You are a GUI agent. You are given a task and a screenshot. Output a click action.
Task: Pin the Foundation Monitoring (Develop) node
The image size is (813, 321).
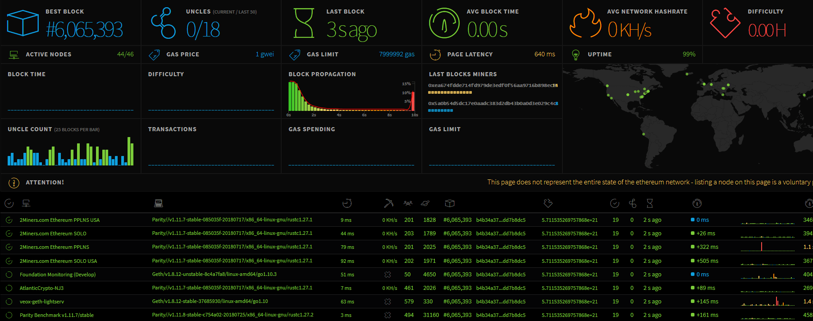[x=9, y=275]
